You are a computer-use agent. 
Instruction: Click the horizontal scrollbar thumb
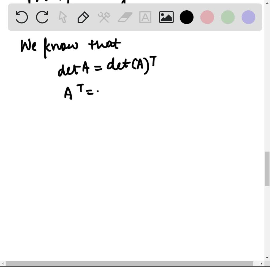pos(129,264)
